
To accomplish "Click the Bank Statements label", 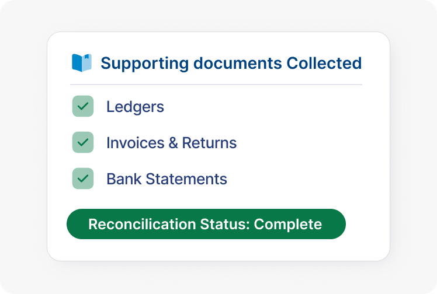I will pos(167,179).
